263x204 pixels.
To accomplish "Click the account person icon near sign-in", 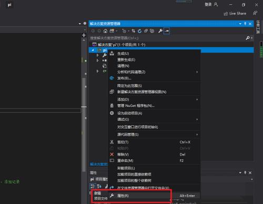I will pyautogui.click(x=216, y=4).
